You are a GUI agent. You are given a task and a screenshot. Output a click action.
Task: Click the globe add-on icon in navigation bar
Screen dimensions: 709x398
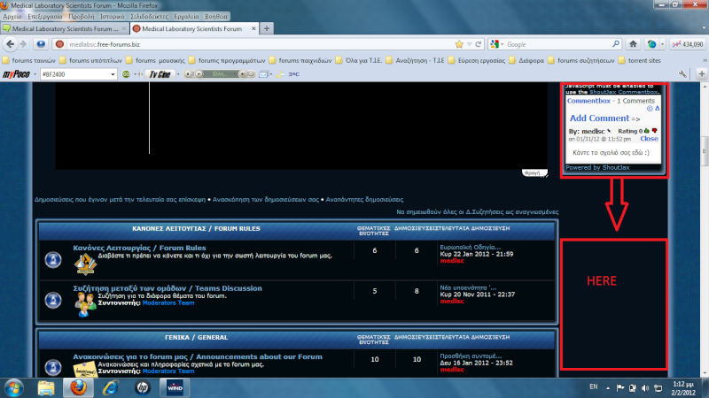tap(651, 44)
